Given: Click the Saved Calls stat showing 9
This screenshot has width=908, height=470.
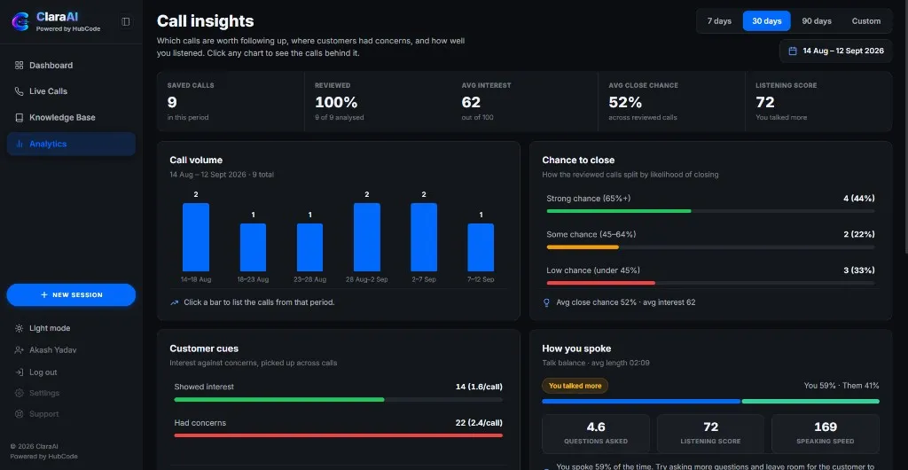Looking at the screenshot, I should [x=231, y=102].
